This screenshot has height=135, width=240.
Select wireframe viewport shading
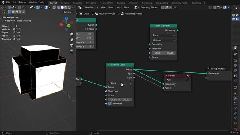pos(59,7)
